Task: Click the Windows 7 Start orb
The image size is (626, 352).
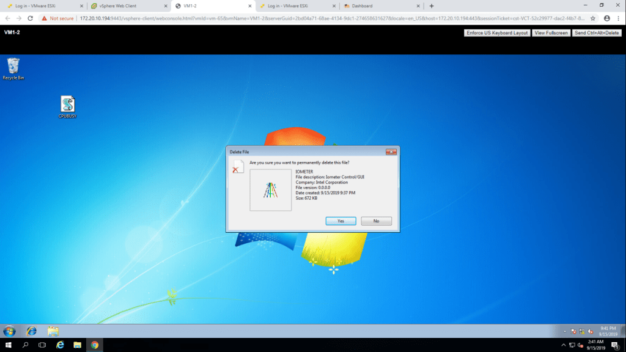Action: pos(10,331)
